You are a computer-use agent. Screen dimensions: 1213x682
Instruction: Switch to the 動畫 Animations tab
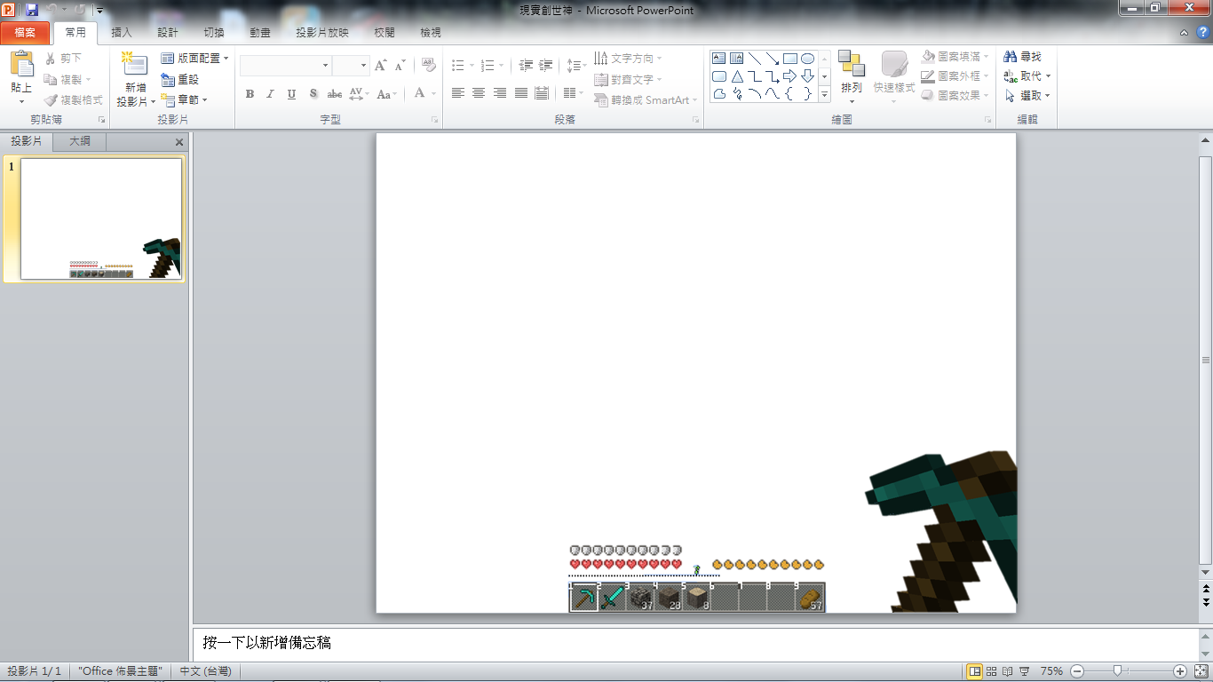tap(260, 33)
